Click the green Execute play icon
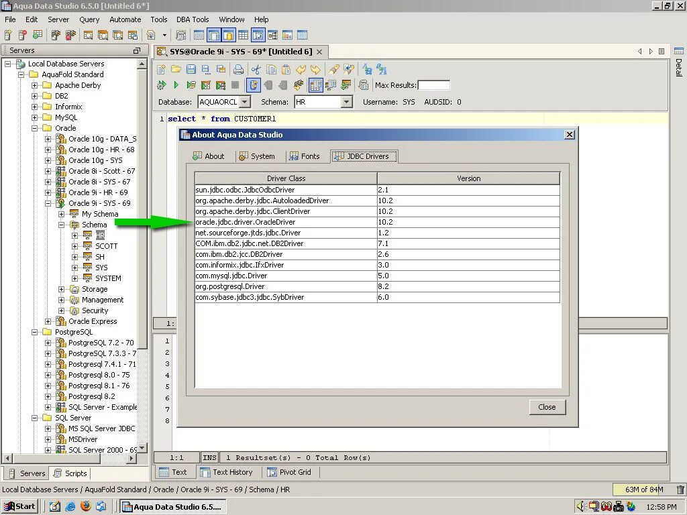 pos(176,85)
